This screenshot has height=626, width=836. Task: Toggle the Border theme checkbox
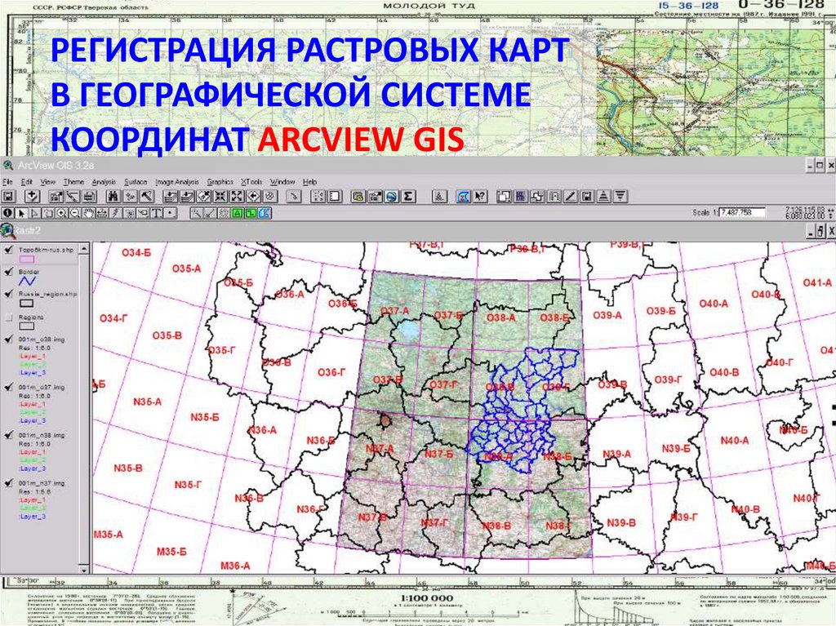pyautogui.click(x=8, y=272)
